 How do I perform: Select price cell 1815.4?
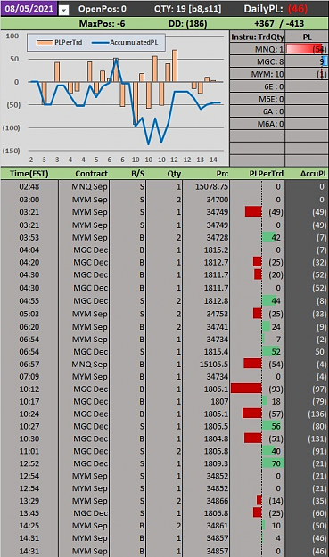pyautogui.click(x=206, y=352)
